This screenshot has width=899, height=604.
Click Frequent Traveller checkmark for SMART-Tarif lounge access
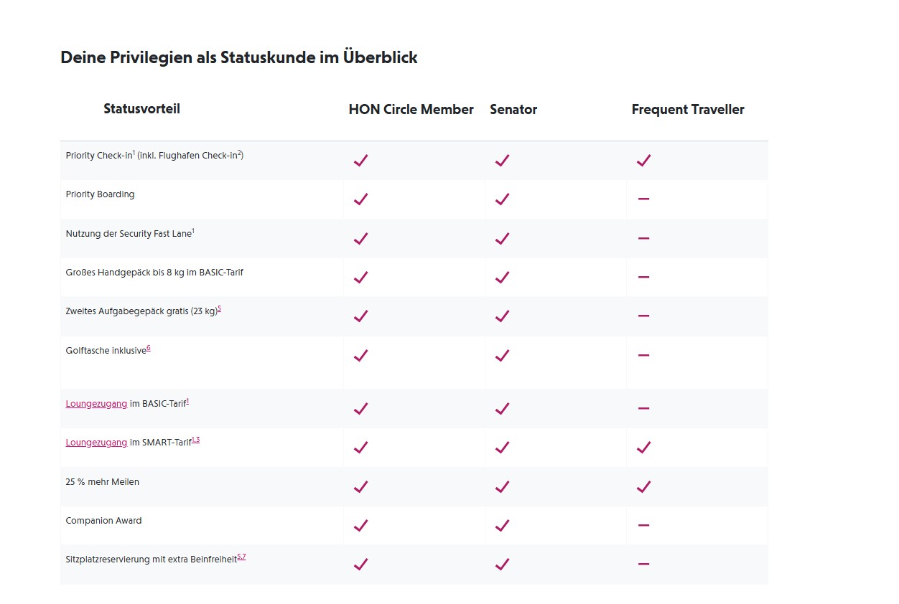pyautogui.click(x=643, y=447)
